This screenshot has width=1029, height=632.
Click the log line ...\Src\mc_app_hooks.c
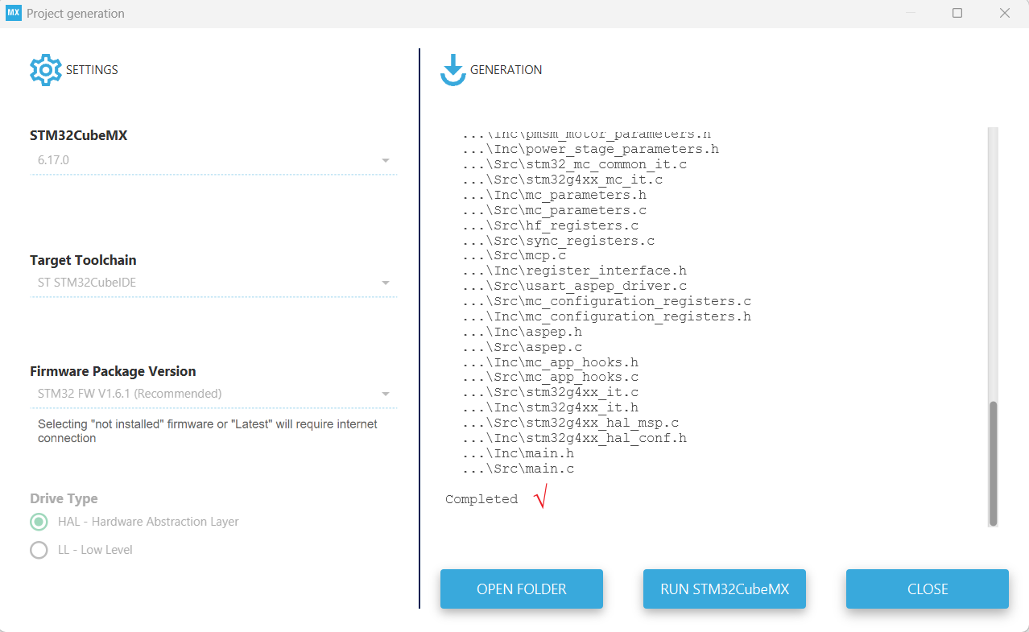tap(551, 377)
